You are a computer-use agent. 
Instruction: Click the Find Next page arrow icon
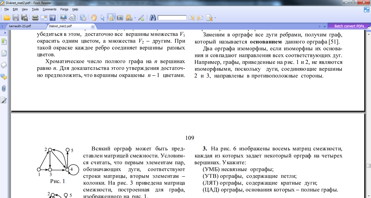coord(200,18)
